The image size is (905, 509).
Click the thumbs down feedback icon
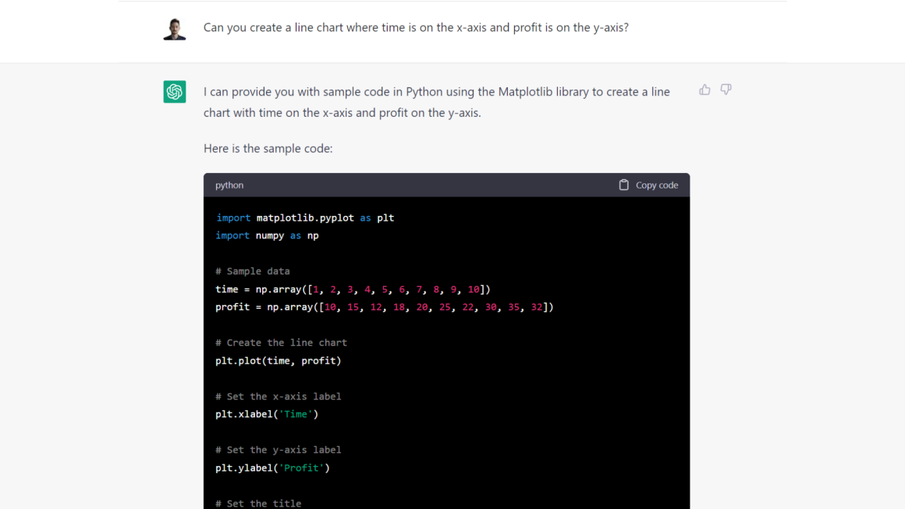726,90
